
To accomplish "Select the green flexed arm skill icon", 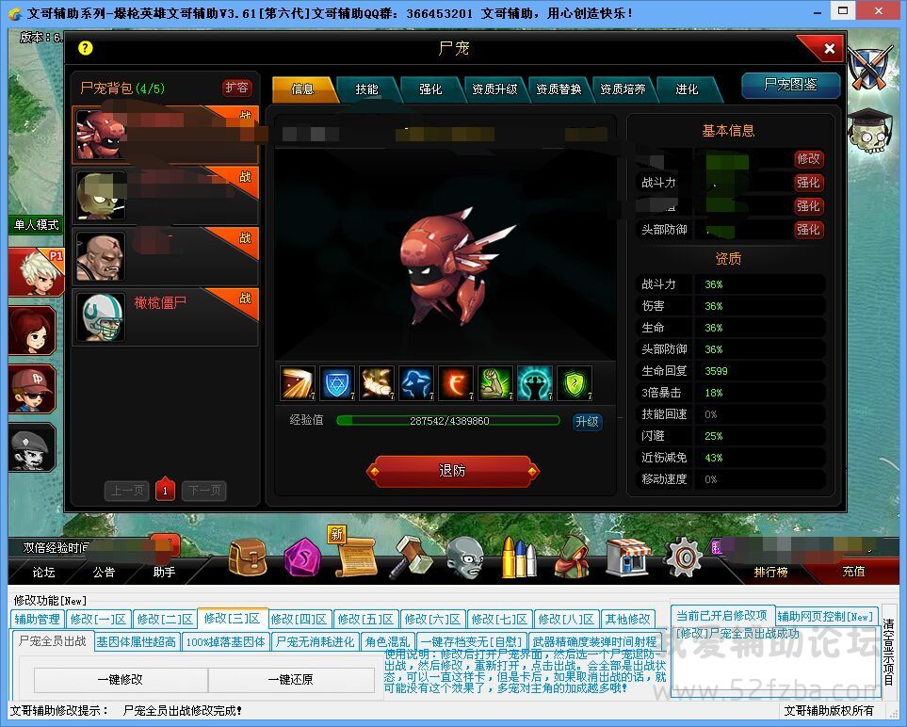I will click(495, 383).
